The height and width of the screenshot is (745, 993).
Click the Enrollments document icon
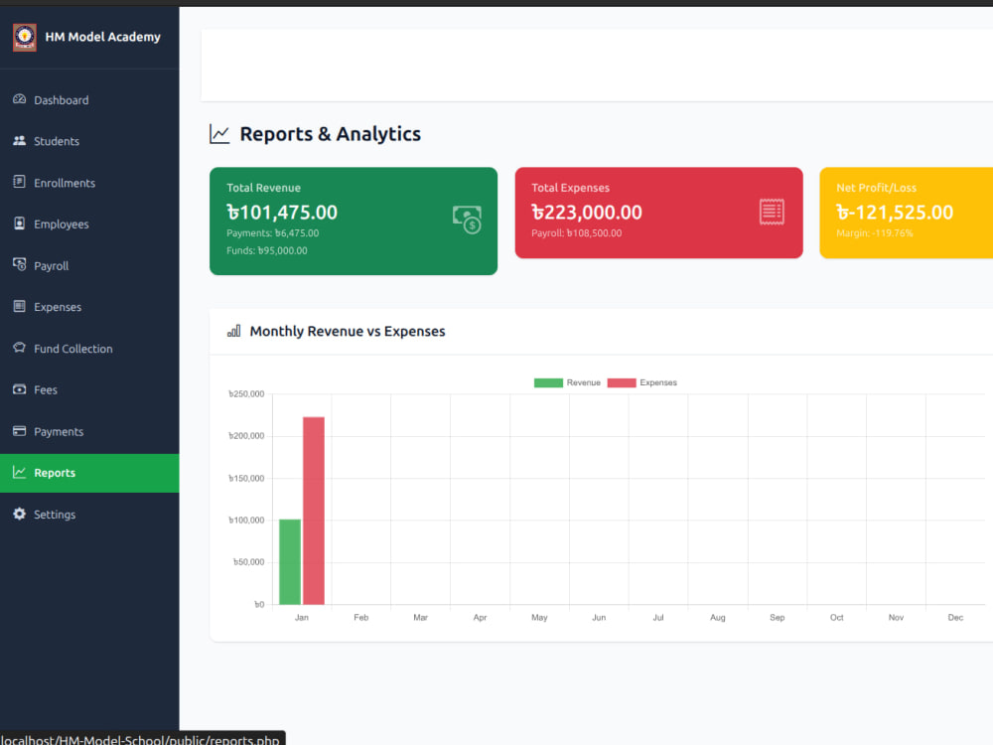(20, 182)
